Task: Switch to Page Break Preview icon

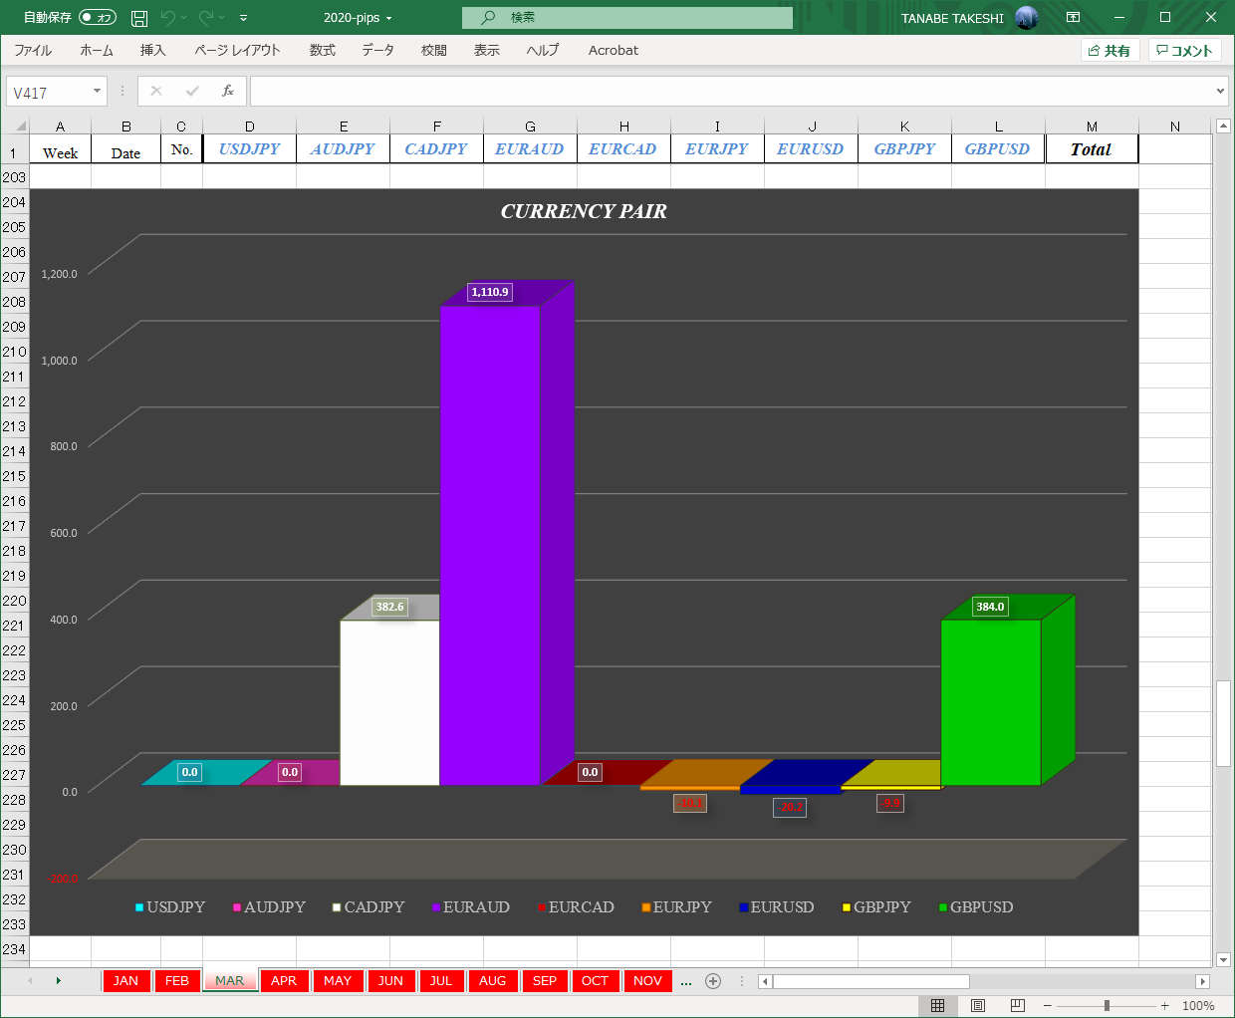Action: point(1017,1006)
